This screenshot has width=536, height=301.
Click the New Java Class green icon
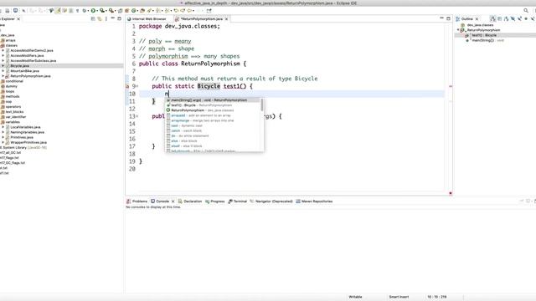pos(134,11)
